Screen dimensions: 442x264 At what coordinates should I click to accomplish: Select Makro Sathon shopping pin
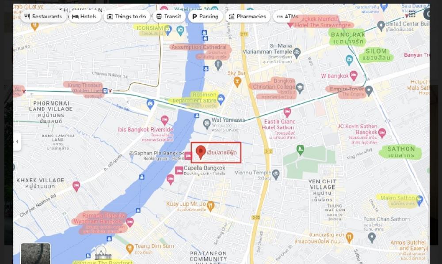coord(419,200)
